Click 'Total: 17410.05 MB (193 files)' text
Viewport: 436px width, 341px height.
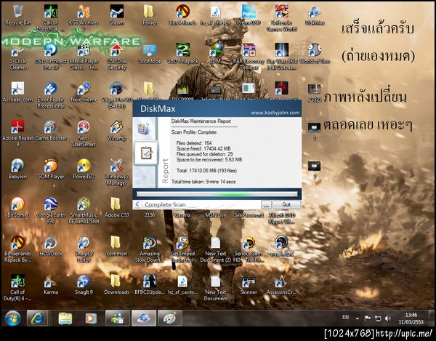point(206,170)
